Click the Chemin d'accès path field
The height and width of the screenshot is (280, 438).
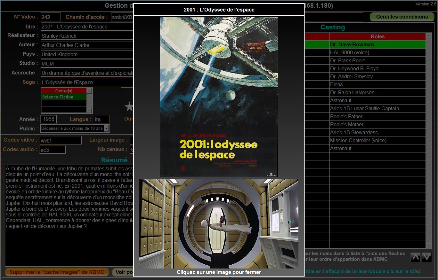(x=122, y=17)
